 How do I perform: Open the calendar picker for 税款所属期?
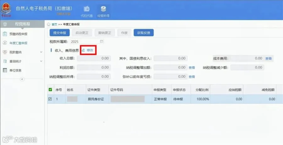tap(102, 41)
